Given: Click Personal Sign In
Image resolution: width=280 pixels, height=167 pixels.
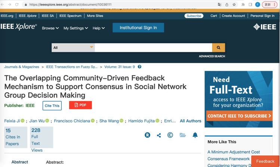Looking at the screenshot, I should click(262, 16).
